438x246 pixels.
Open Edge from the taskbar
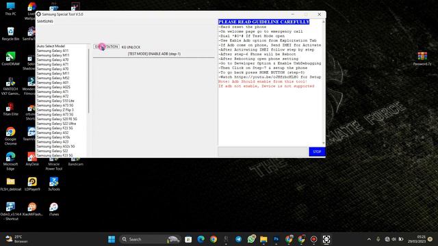click(201, 239)
